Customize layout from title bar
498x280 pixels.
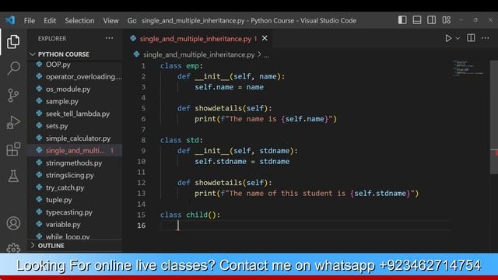pos(446,20)
